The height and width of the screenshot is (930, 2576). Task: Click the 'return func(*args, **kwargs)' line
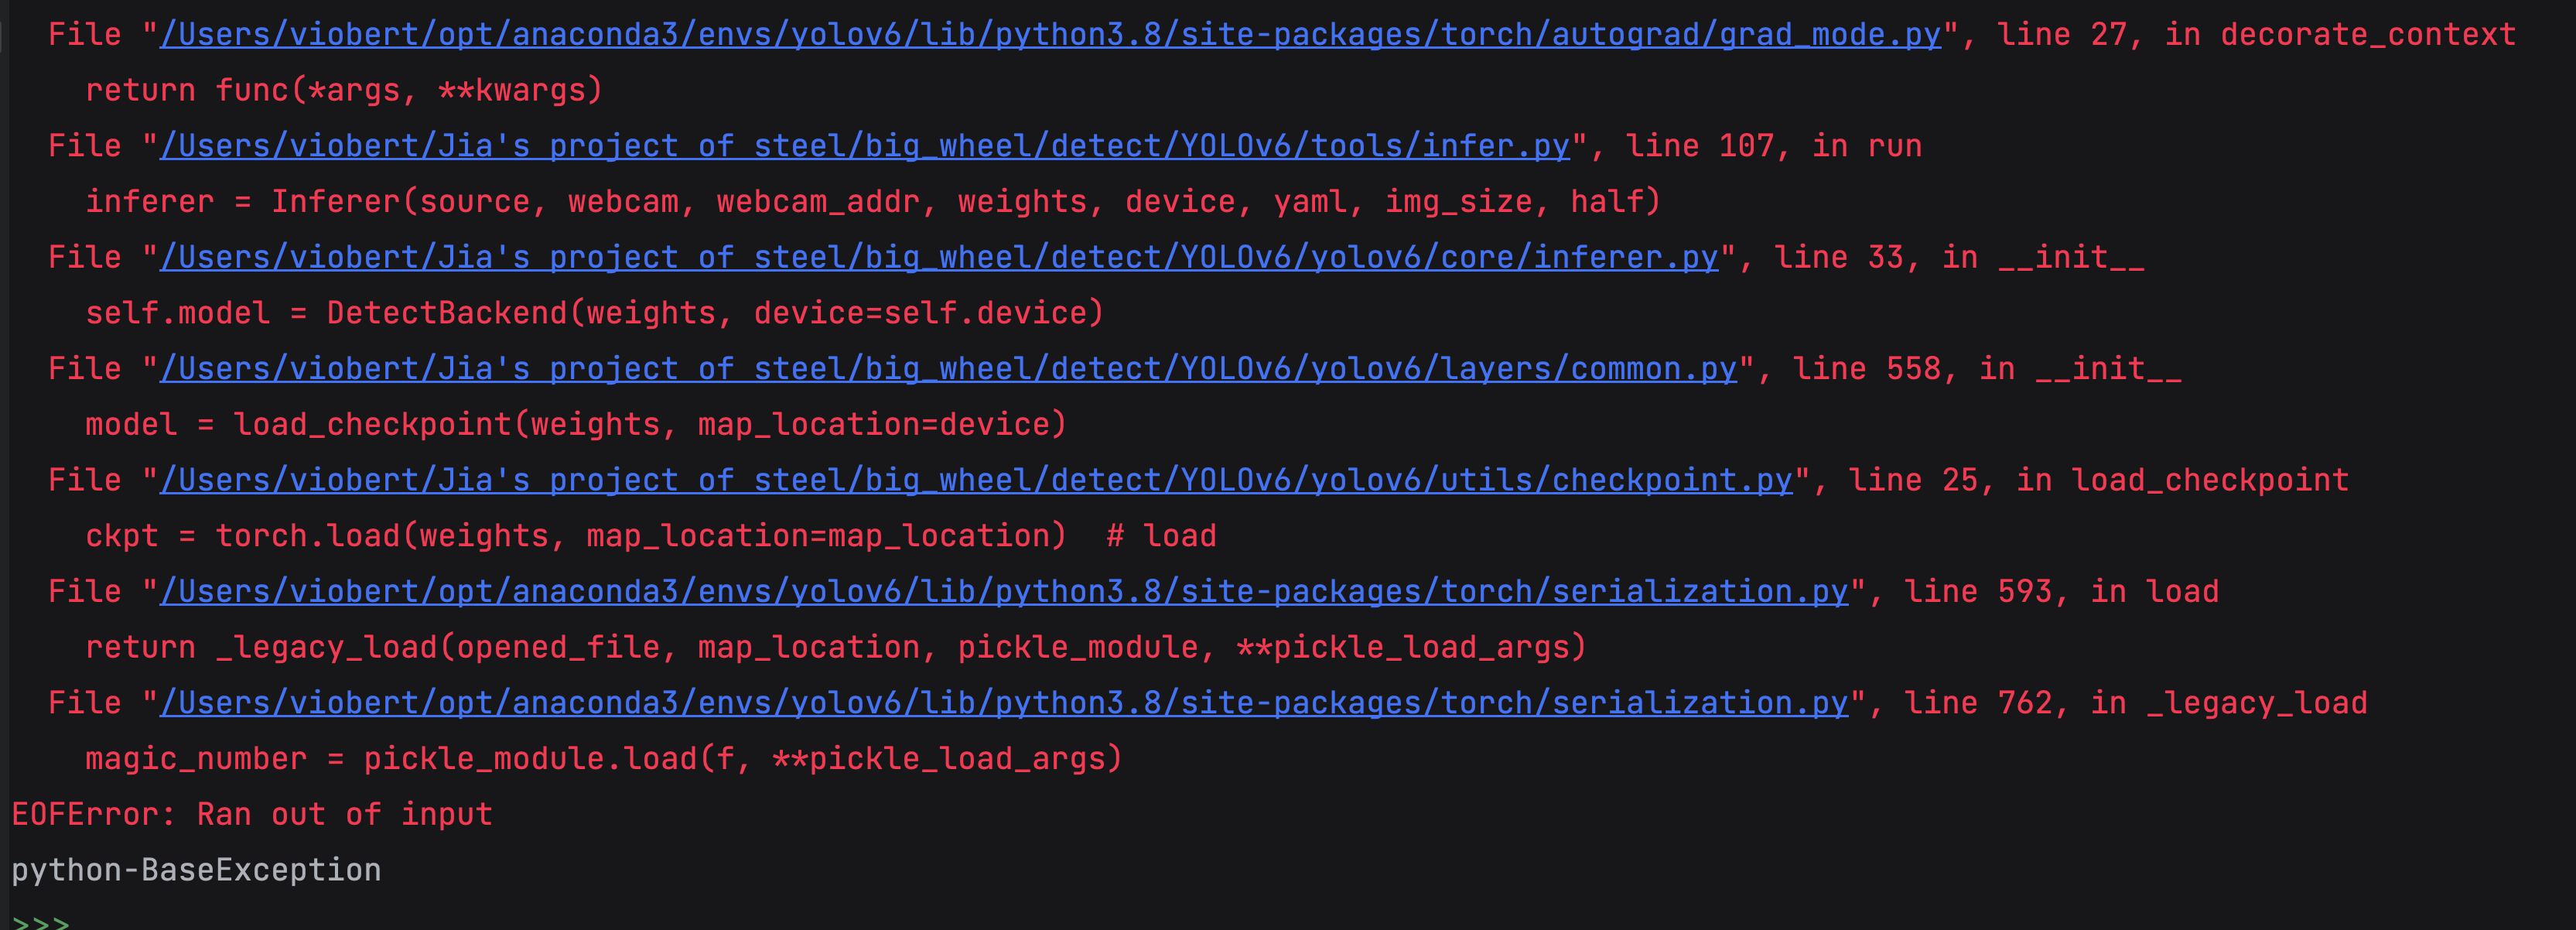click(344, 91)
